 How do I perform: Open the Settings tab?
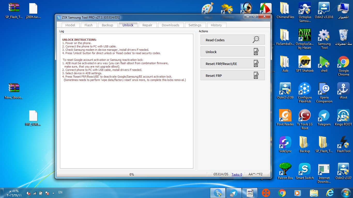195,25
